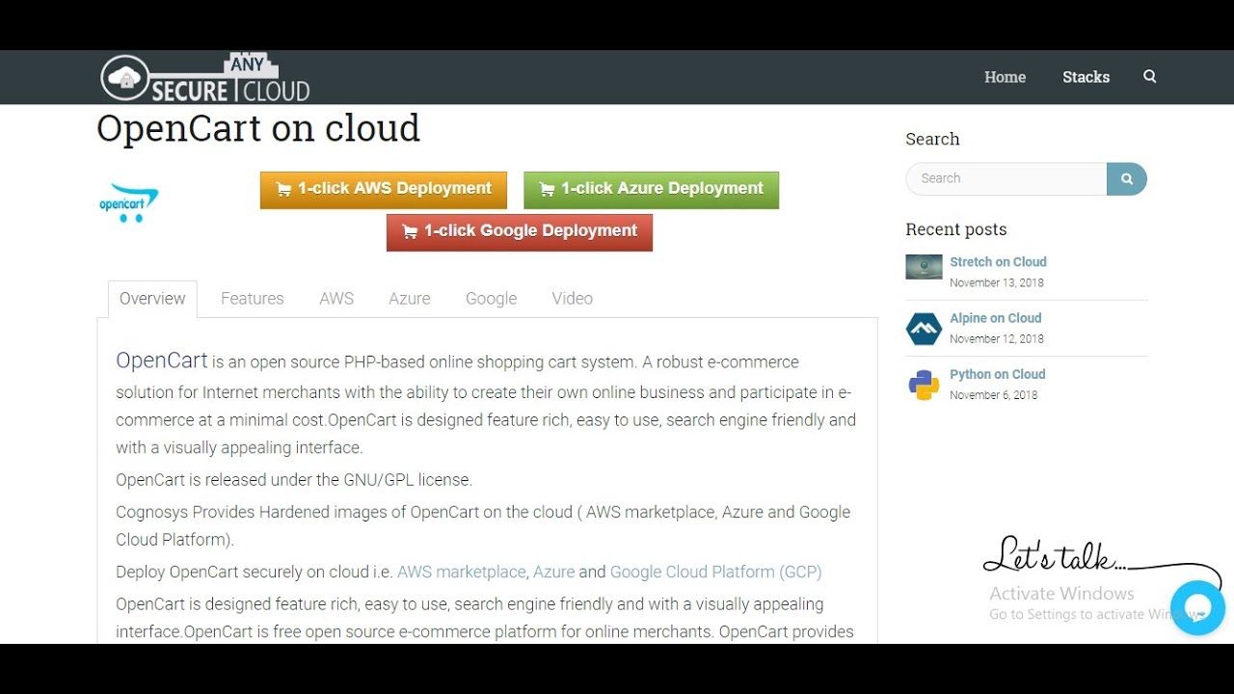Follow the AWS marketplace text link

tap(462, 572)
